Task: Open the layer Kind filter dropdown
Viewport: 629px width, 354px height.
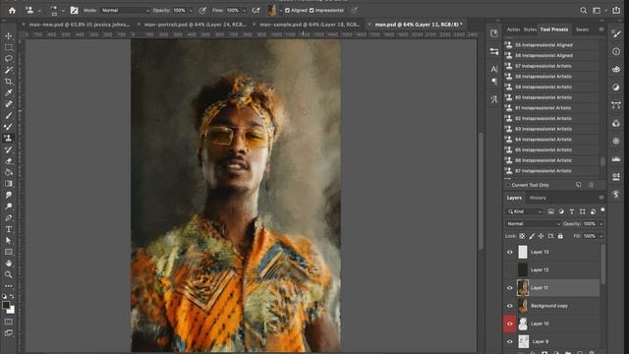Action: click(x=525, y=211)
